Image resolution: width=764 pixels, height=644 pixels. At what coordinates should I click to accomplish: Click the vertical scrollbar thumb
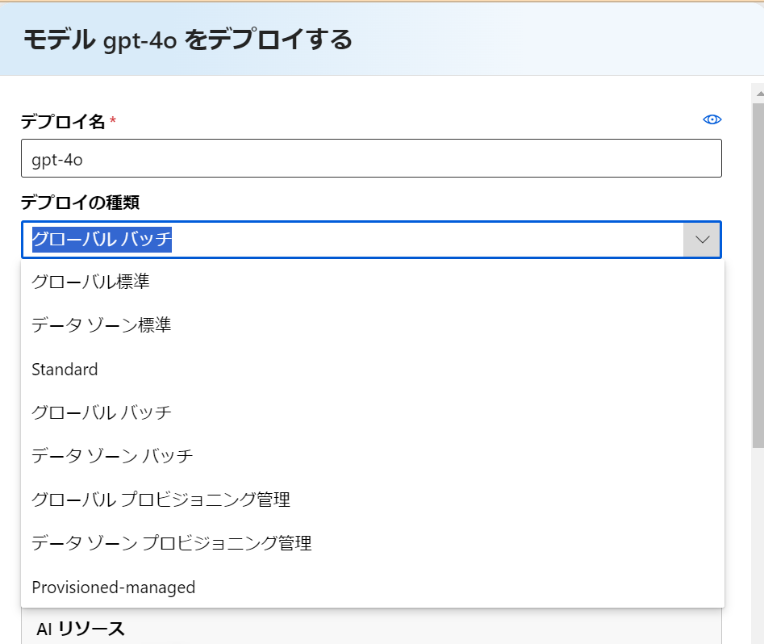[758, 275]
